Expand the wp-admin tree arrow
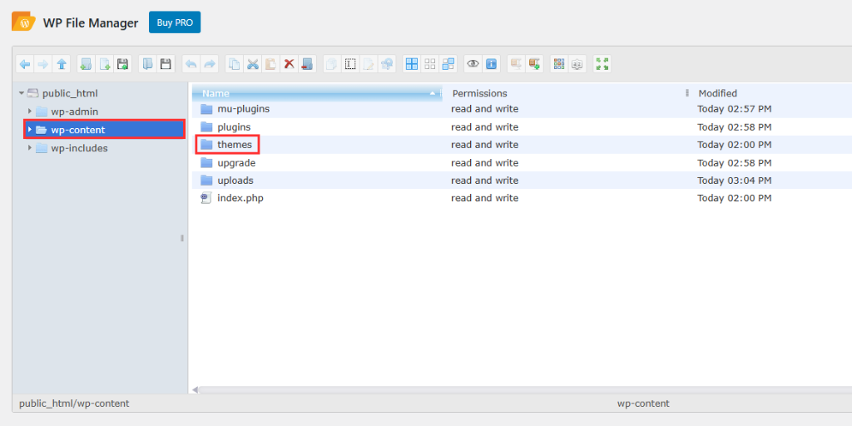This screenshot has width=852, height=426. (30, 111)
